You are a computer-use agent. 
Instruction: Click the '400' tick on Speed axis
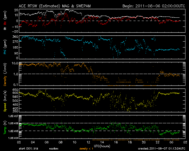point(15,109)
